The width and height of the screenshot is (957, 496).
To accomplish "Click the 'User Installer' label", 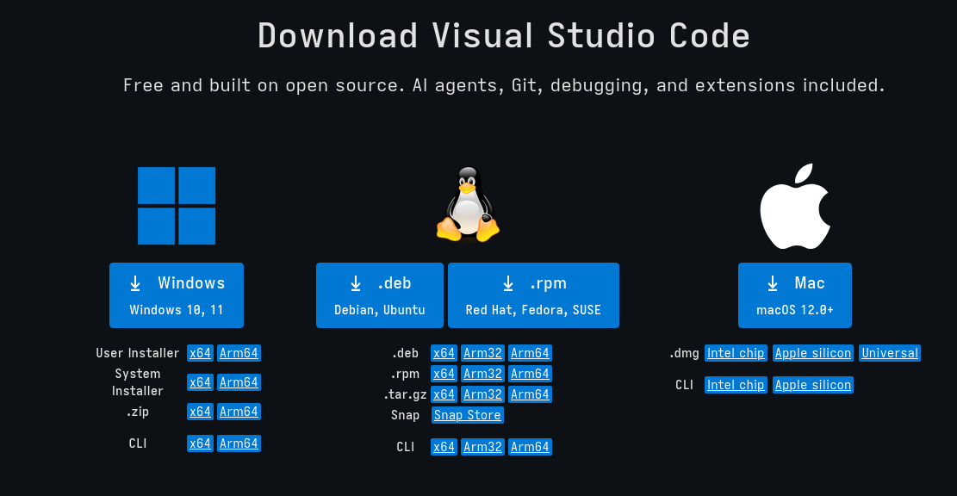I will coord(137,353).
